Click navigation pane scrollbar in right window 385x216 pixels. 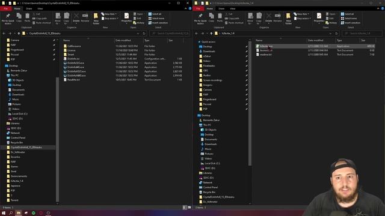point(250,103)
